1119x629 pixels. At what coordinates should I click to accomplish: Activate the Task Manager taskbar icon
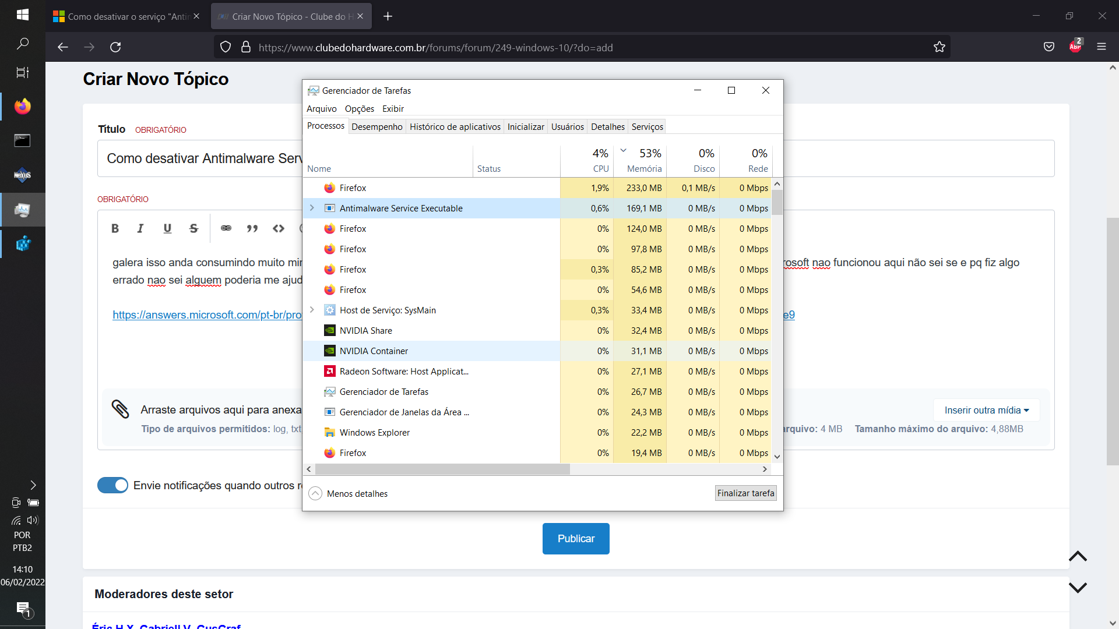(22, 210)
